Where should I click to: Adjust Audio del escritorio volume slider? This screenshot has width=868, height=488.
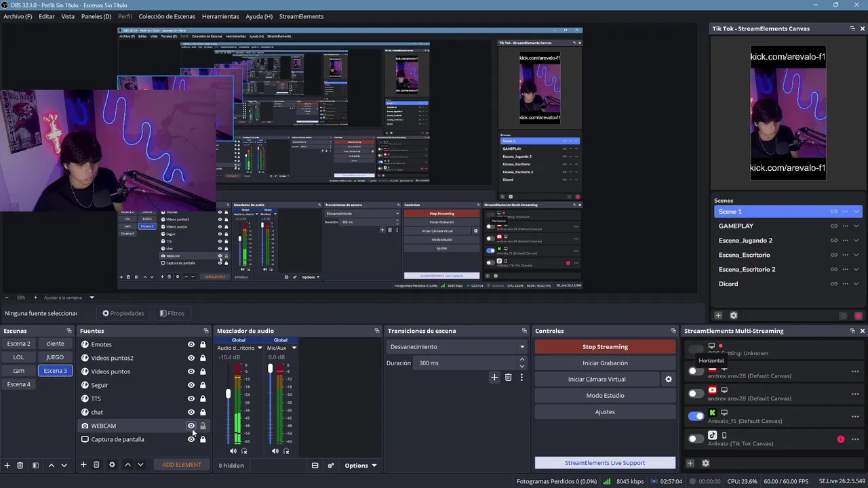click(229, 394)
